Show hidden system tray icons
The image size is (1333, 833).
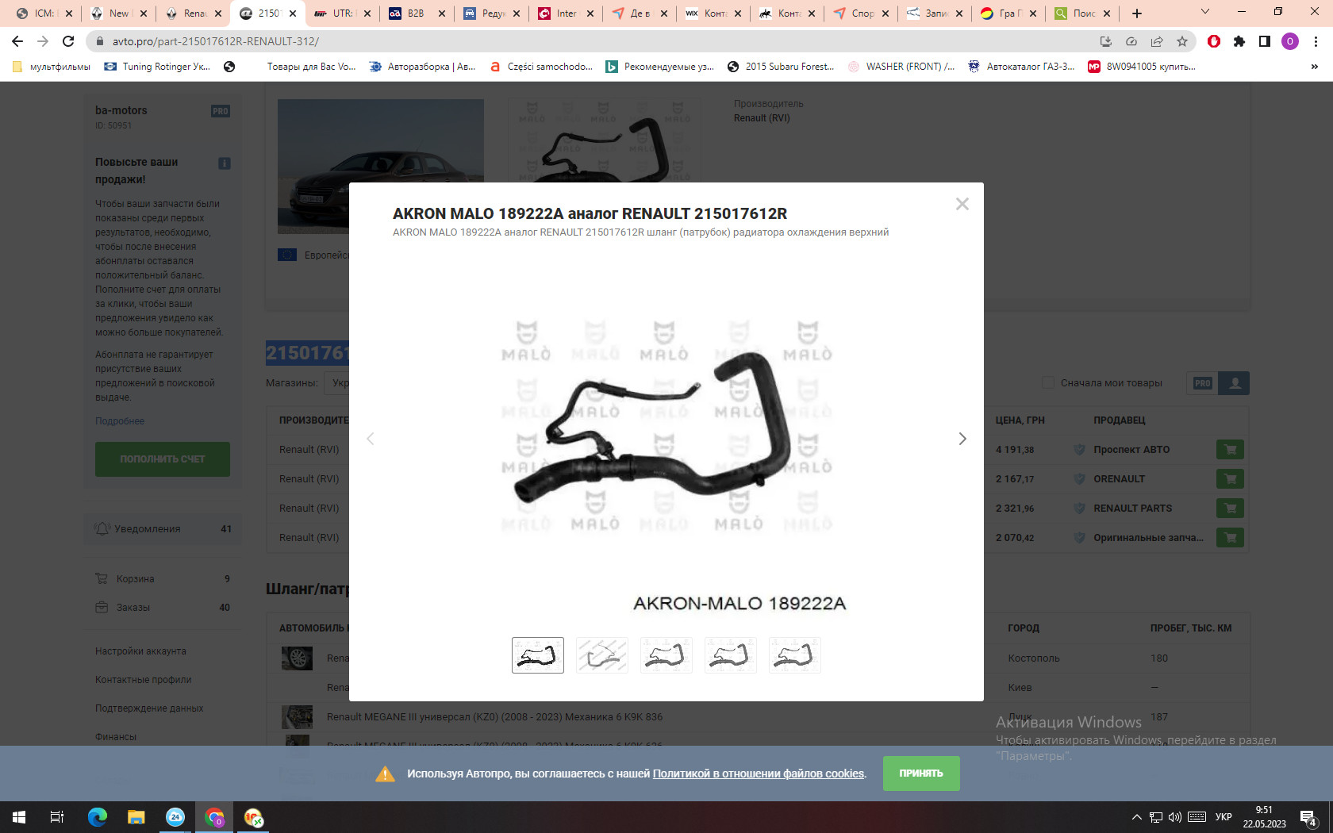1136,817
